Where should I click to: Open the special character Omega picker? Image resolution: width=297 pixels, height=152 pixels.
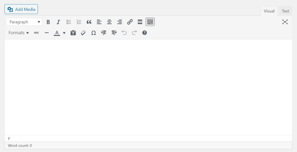click(93, 33)
